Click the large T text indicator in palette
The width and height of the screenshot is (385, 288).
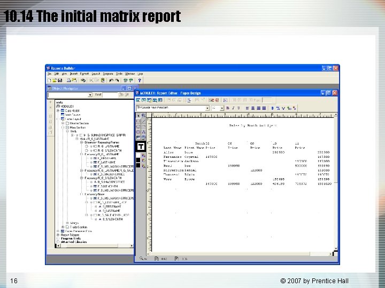pos(141,147)
